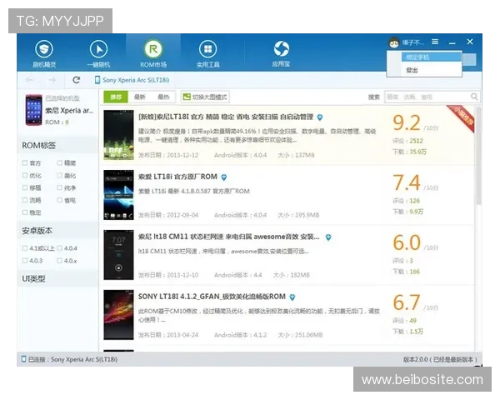Click the user avatar picture
500x400 pixels.
tap(394, 42)
